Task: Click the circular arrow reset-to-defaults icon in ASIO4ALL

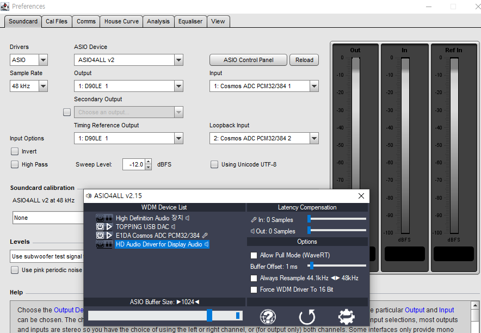Action: click(x=307, y=317)
